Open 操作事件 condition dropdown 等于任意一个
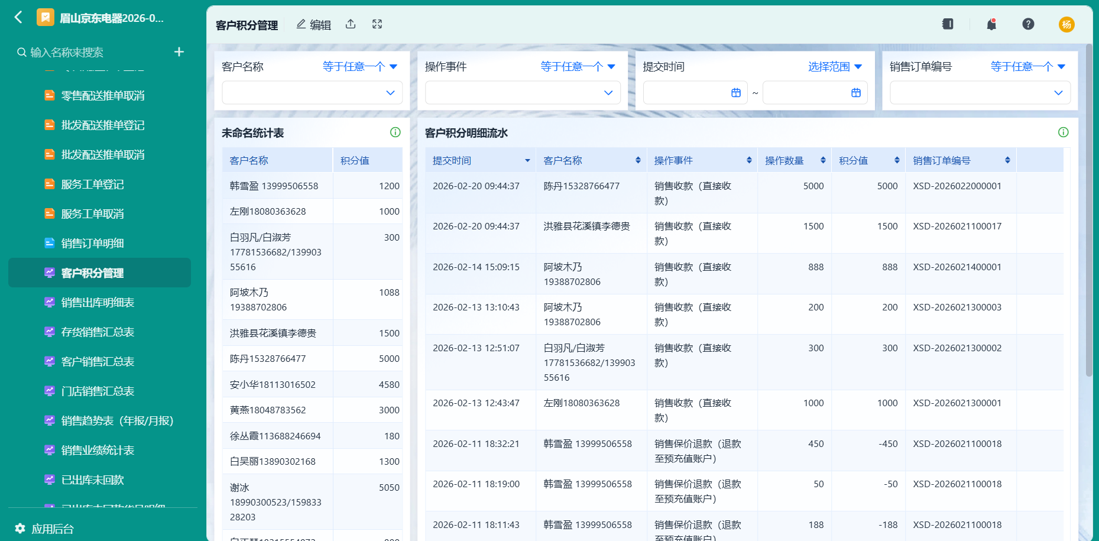The image size is (1099, 541). pyautogui.click(x=578, y=67)
